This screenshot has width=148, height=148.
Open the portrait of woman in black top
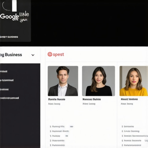(x=99, y=81)
